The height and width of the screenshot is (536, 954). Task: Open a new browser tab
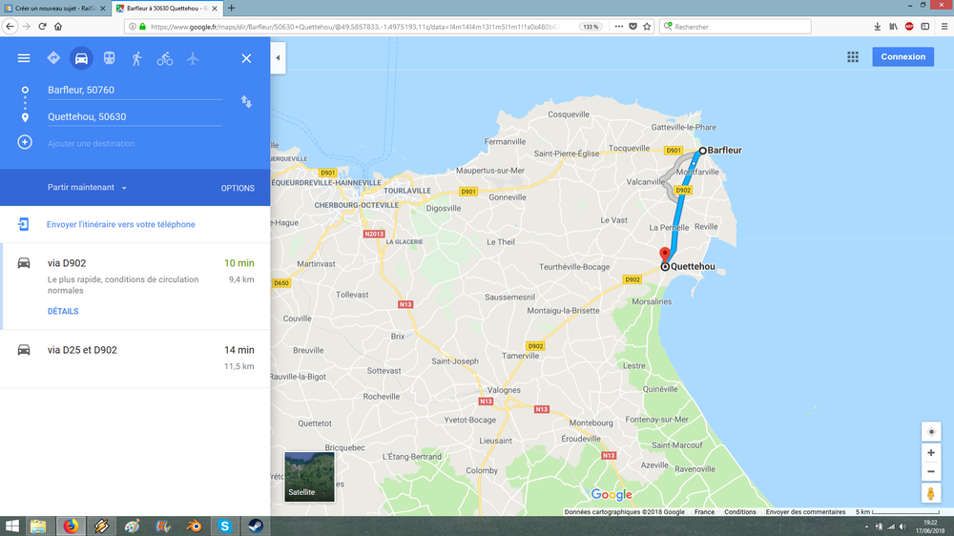pyautogui.click(x=231, y=9)
